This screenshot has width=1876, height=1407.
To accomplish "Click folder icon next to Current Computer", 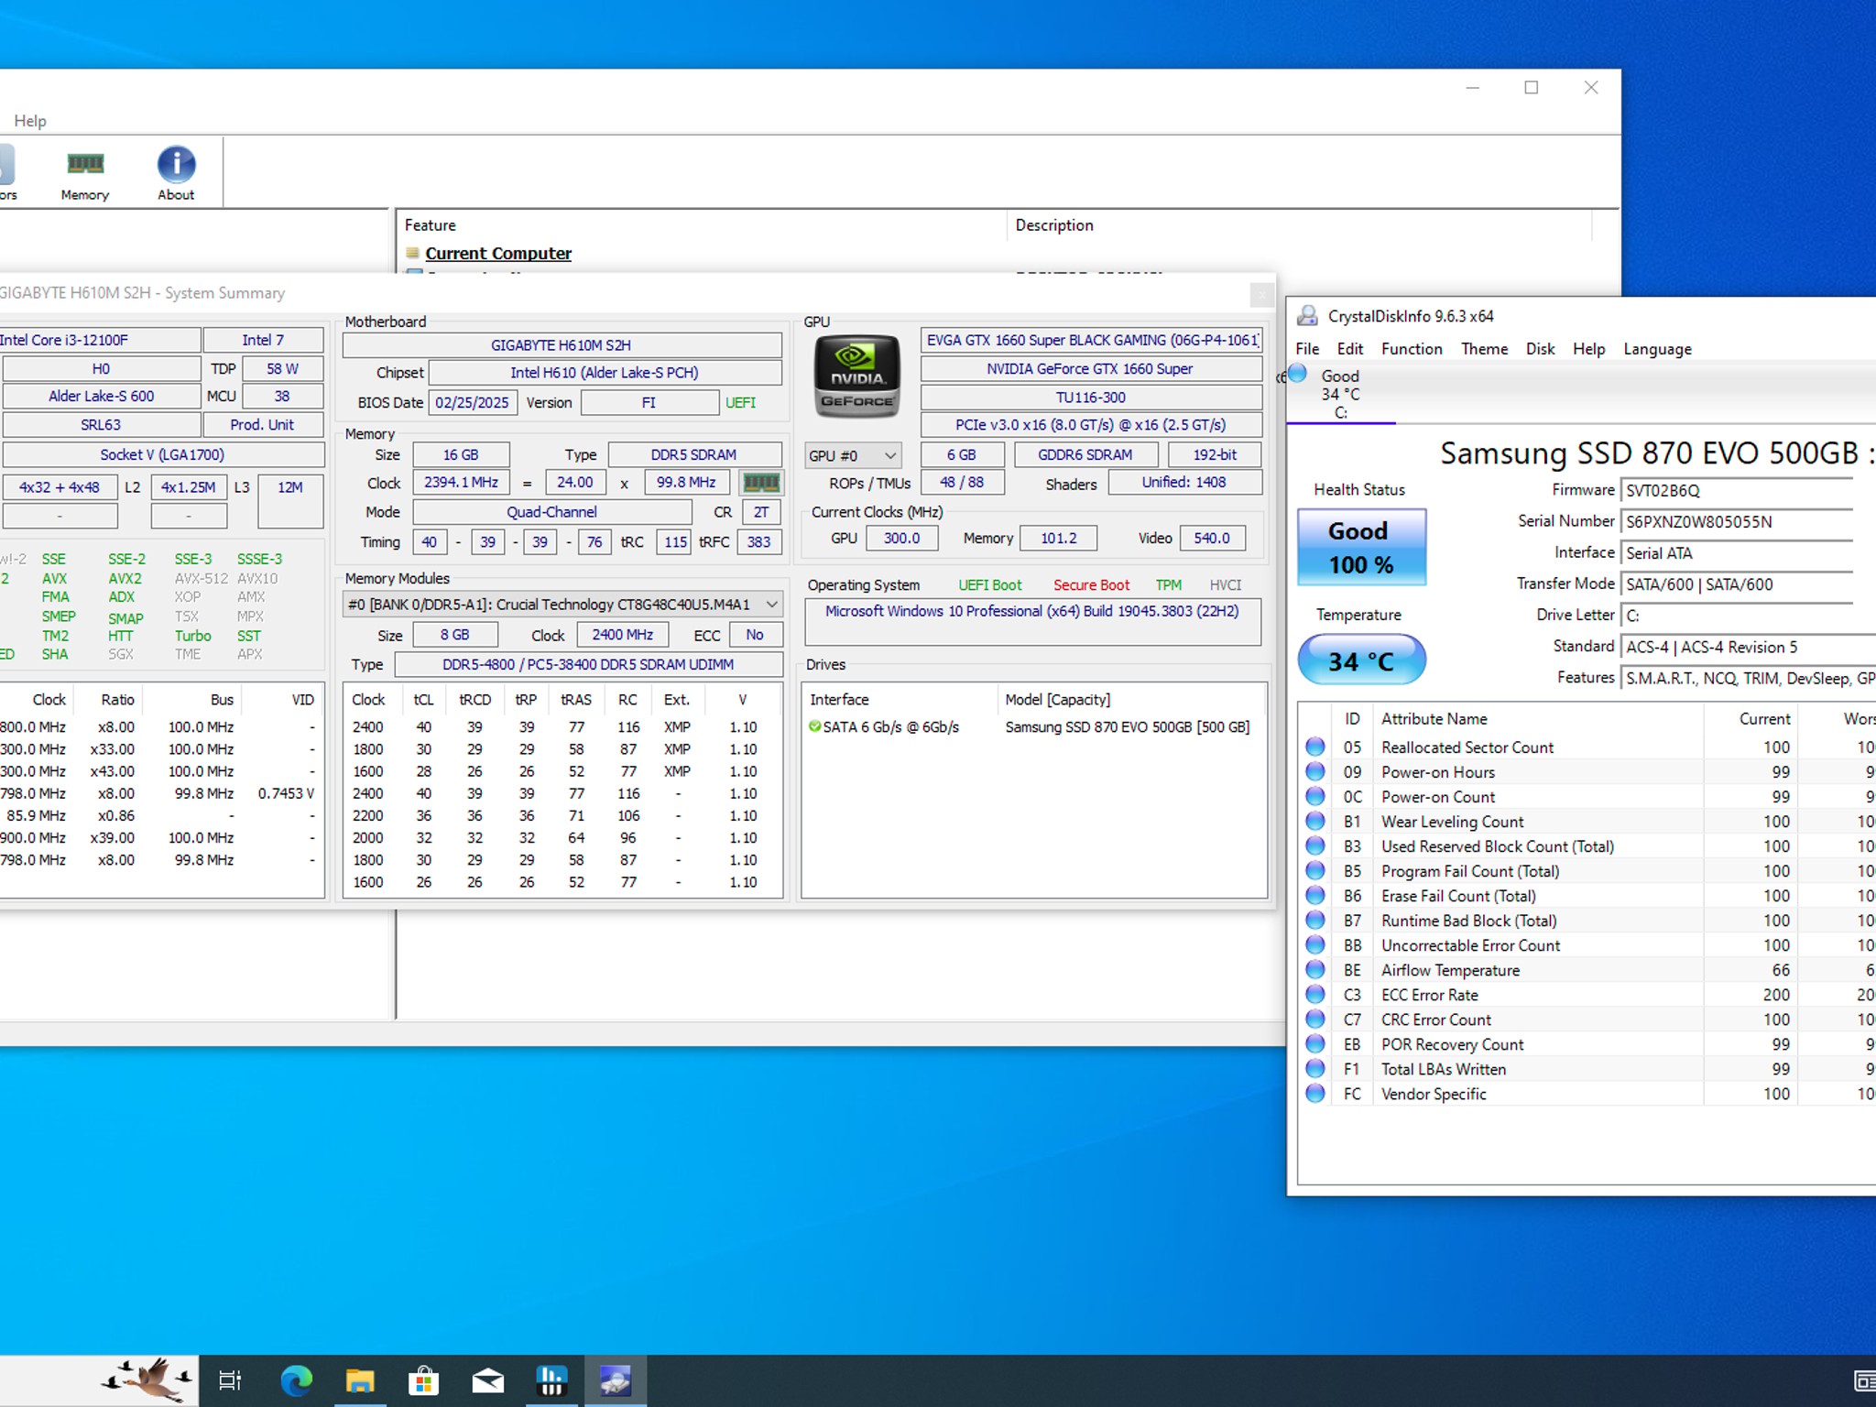I will (413, 253).
